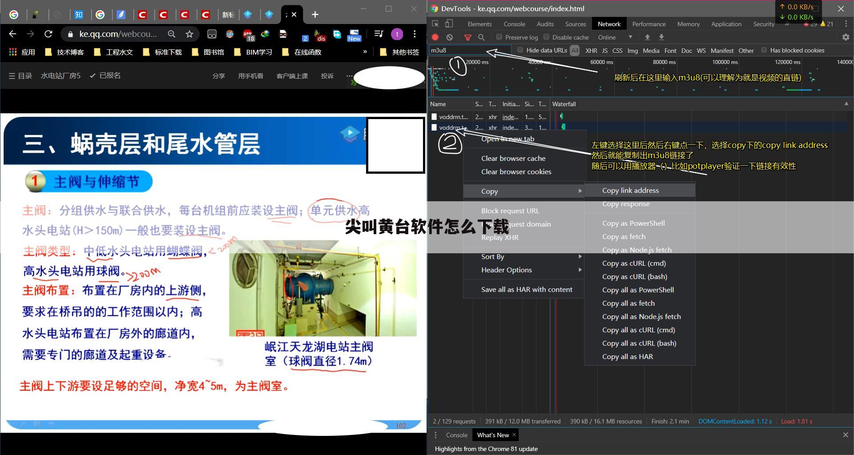This screenshot has height=455, width=854.
Task: Open the course page more options dots
Action: [349, 76]
